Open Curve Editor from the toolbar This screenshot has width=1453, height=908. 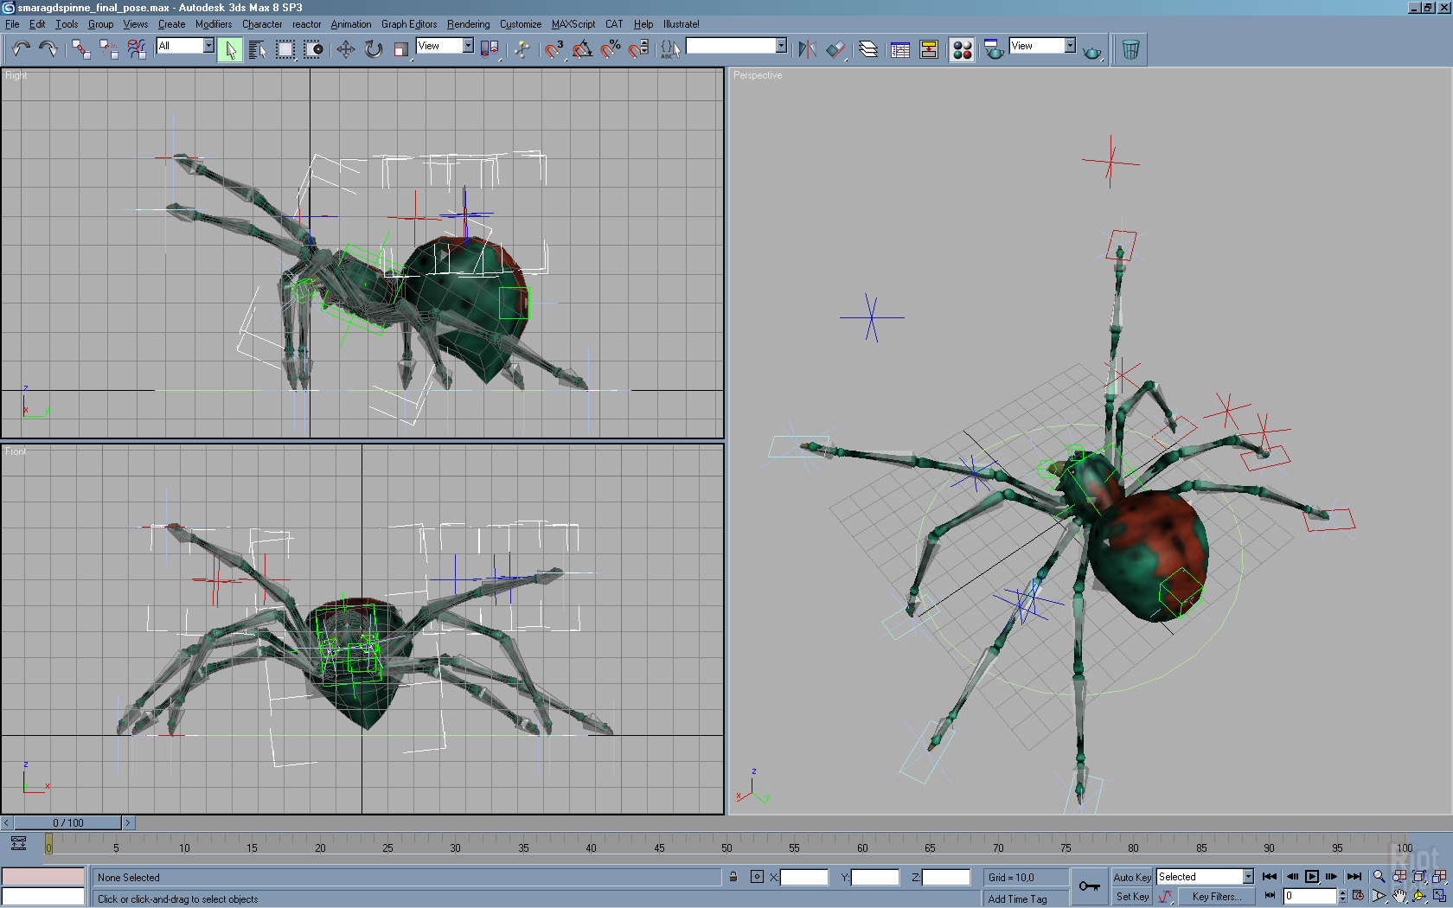[x=900, y=49]
